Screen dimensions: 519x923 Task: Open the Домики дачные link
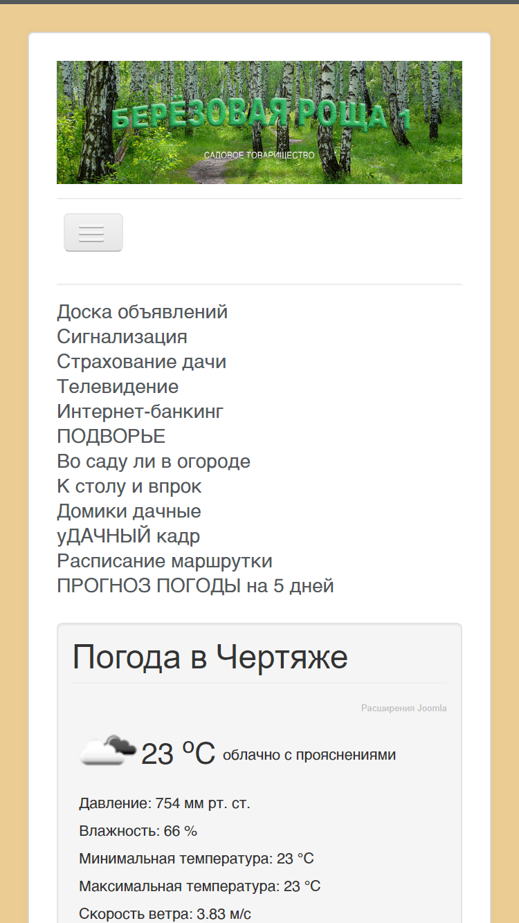coord(129,511)
